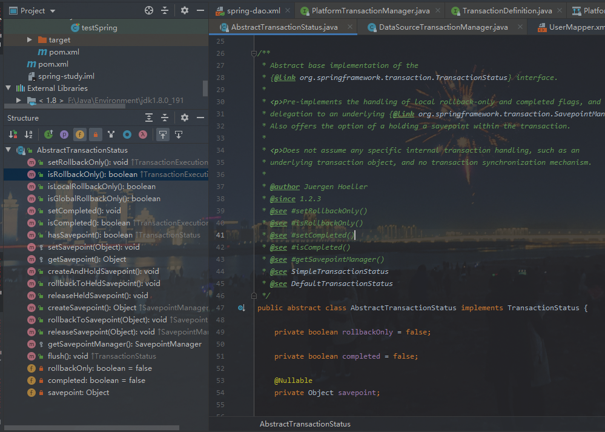Viewport: 605px width, 432px height.
Task: Select spring-study.iml file
Action: (66, 76)
